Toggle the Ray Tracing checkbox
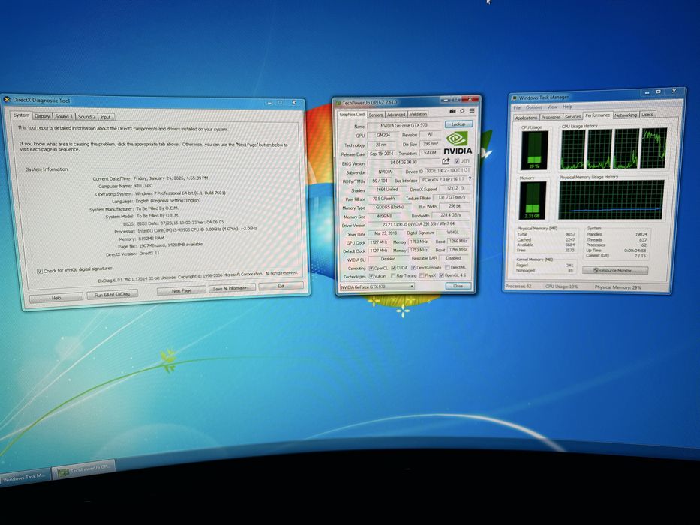 pos(393,276)
